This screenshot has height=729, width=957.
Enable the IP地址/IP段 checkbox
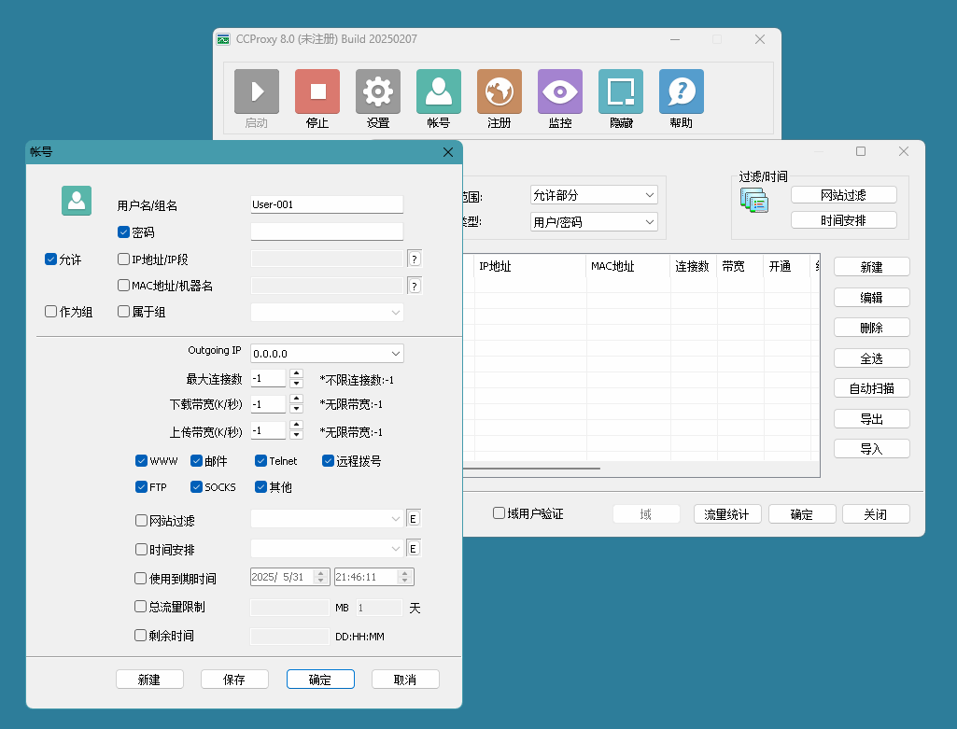(123, 259)
